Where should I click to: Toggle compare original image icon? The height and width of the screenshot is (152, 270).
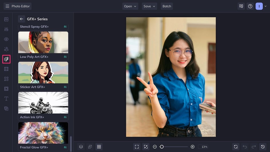90,147
